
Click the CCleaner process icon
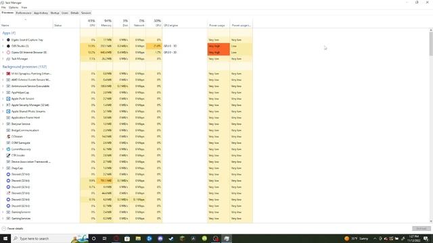pos(8,136)
